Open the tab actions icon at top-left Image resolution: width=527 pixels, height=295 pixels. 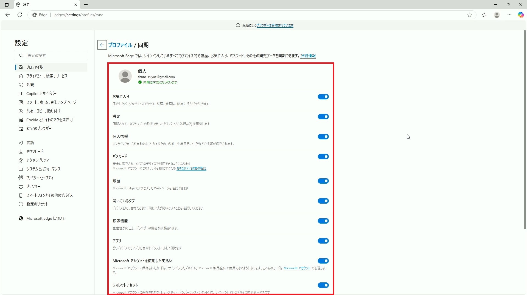7,5
